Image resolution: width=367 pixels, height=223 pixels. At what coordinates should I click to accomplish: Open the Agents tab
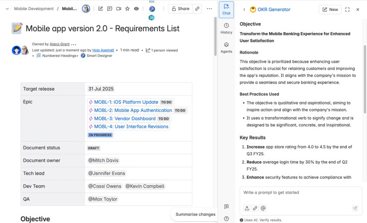226,48
